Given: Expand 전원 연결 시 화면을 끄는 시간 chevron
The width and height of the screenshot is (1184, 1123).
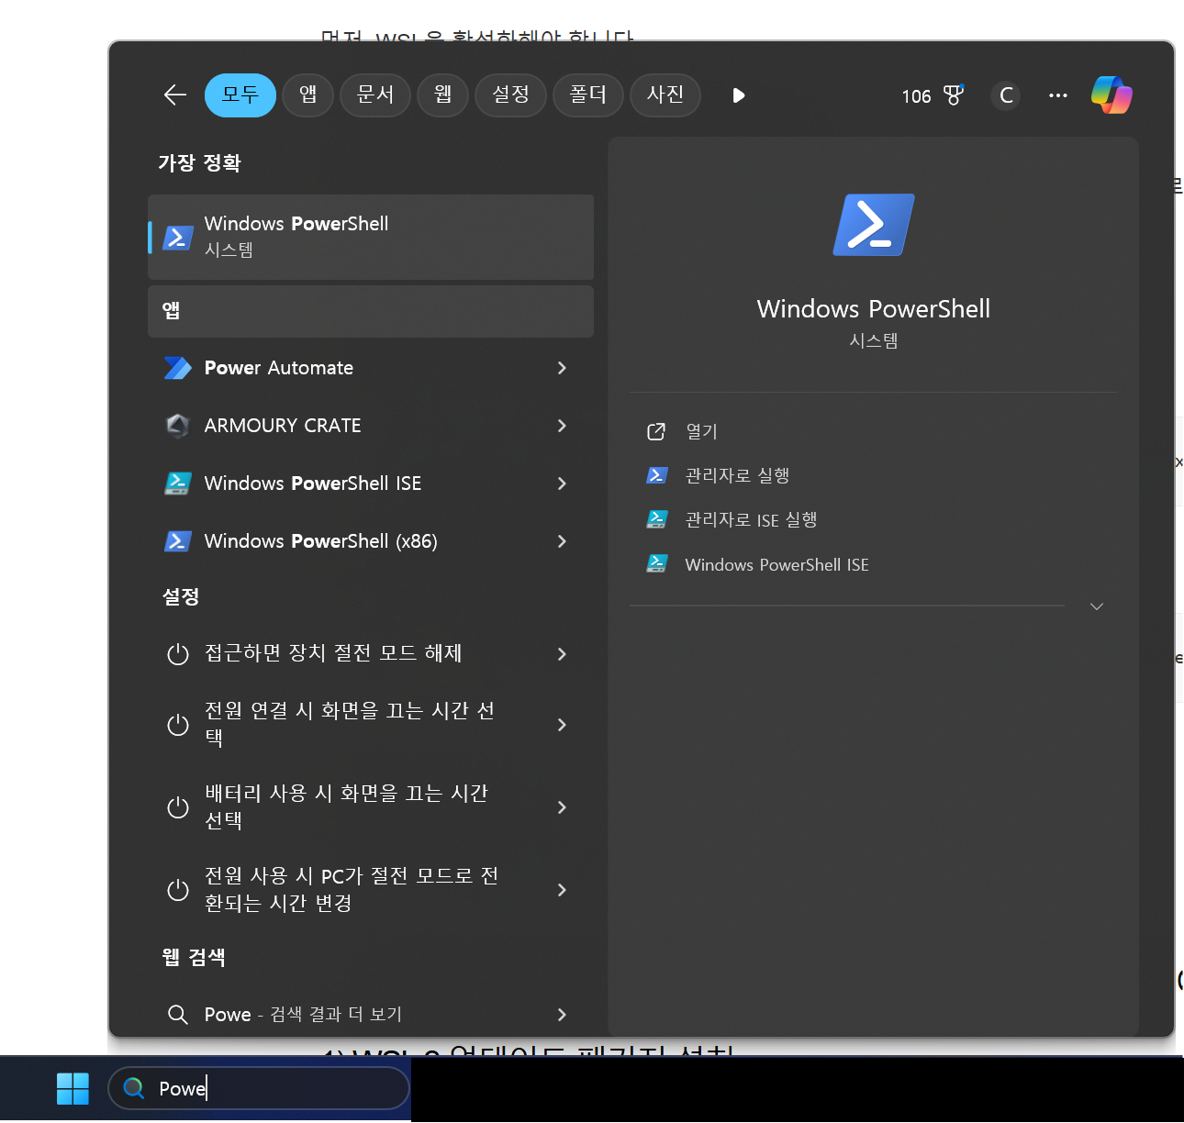Looking at the screenshot, I should (562, 725).
